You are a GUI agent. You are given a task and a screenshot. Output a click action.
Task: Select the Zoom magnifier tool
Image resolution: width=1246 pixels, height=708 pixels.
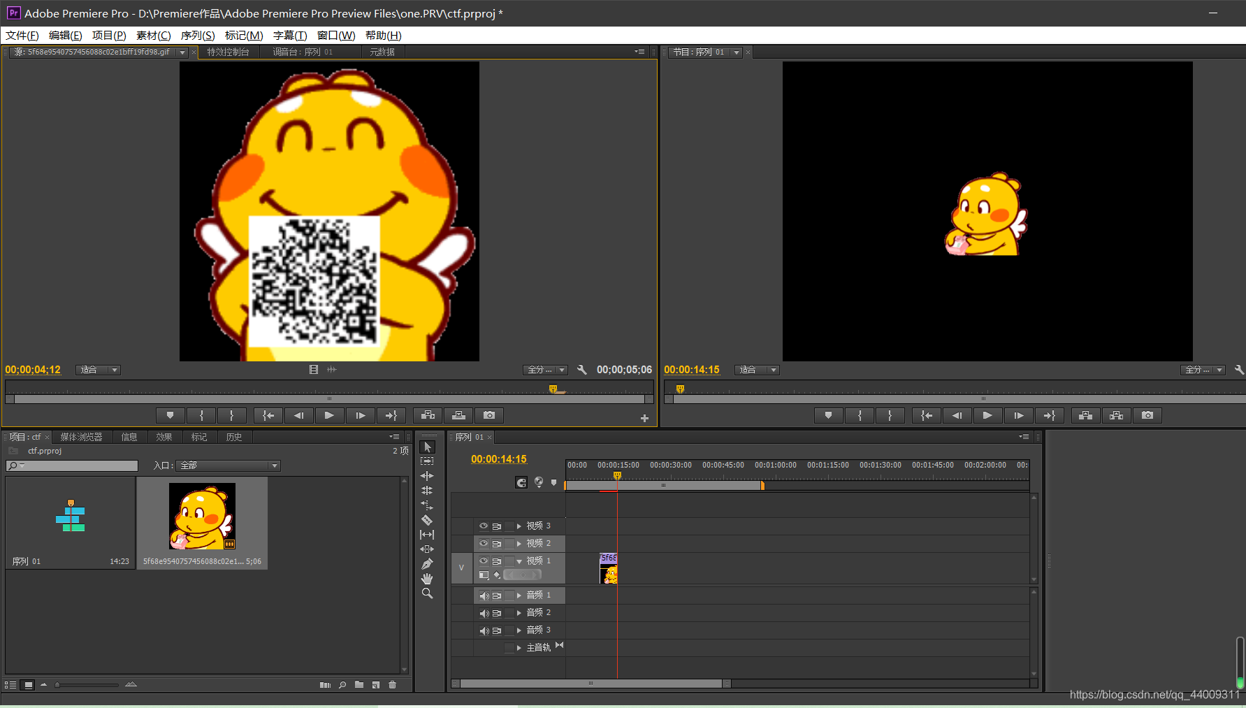pyautogui.click(x=428, y=593)
